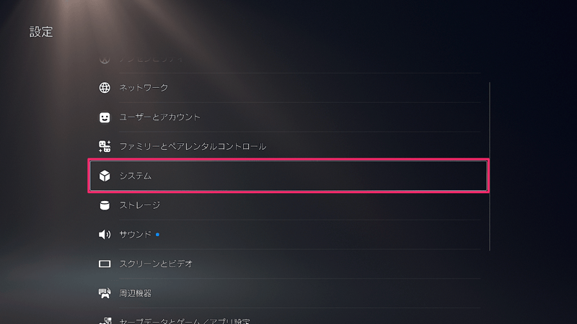
Task: Click the cylinder Storage icon
Action: (x=105, y=205)
